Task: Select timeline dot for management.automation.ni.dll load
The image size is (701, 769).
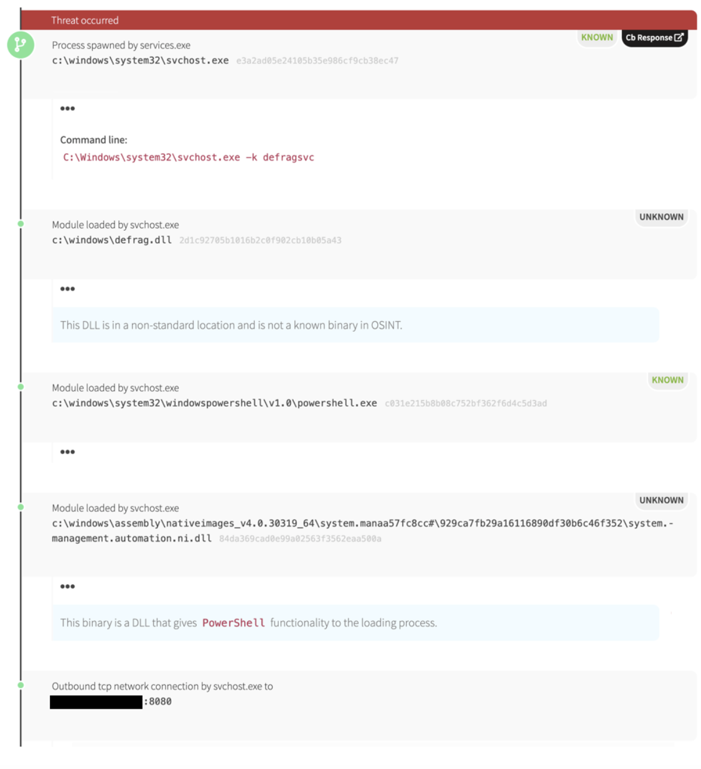Action: [21, 507]
